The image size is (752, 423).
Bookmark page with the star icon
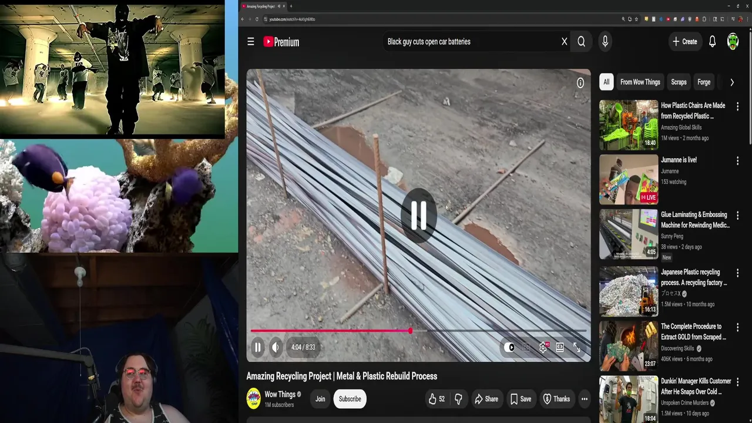pos(636,19)
